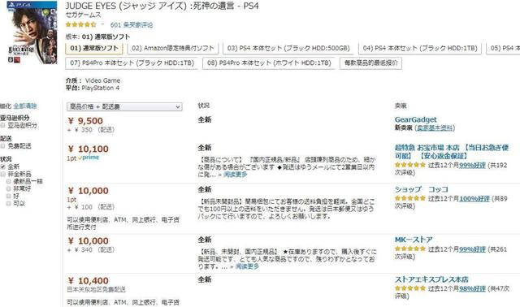Screen dimensions: 520x307
Task: Click the lowest price for each item button
Action: click(x=370, y=63)
